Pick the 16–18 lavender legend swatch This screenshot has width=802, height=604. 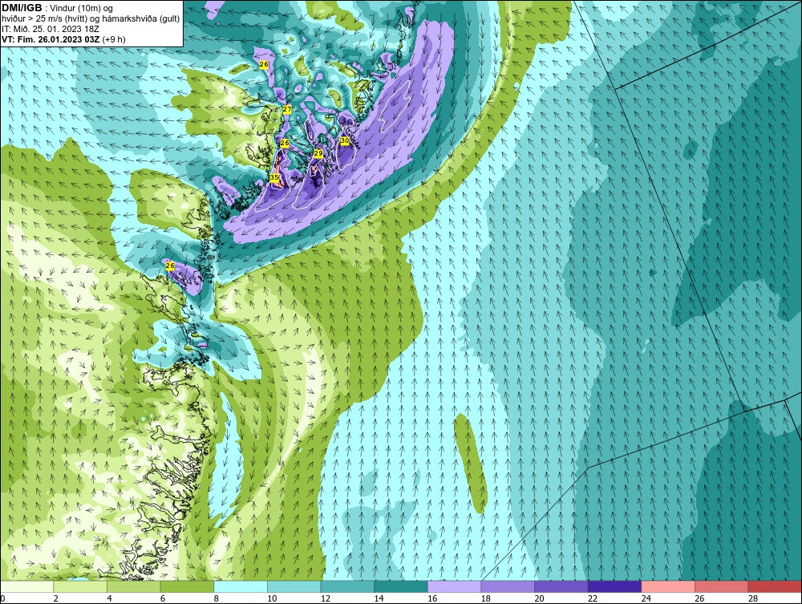(x=454, y=586)
